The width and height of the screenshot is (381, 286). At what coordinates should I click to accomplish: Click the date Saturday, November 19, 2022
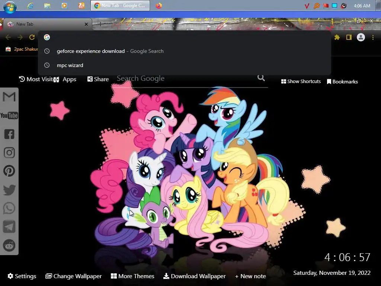[x=332, y=273]
